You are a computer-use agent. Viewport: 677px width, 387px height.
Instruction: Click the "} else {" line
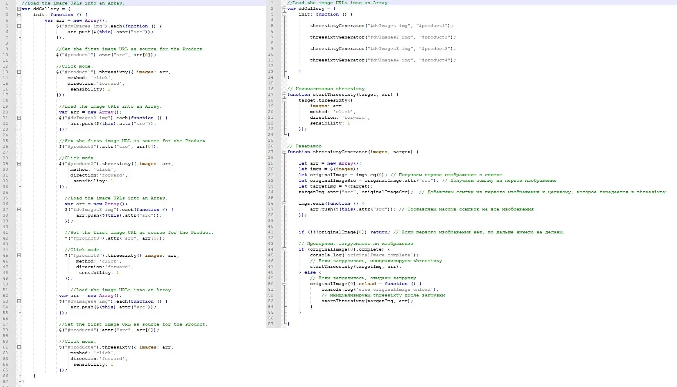310,272
